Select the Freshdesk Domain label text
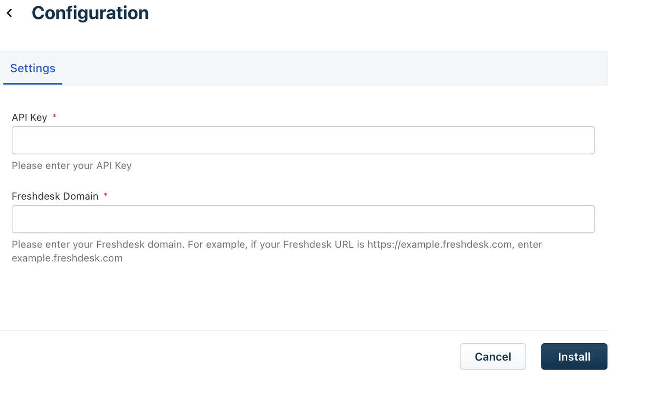Screen dimensions: 664x415 pyautogui.click(x=54, y=196)
